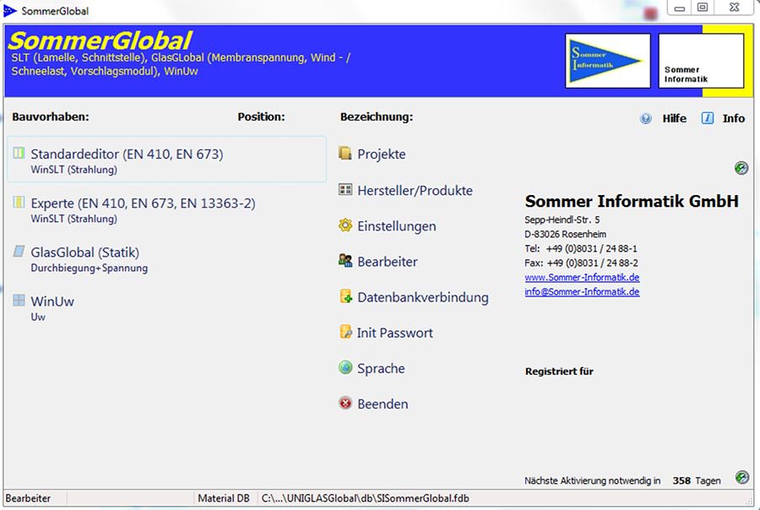Screen dimensions: 760x510
Task: Close the SommerGlobal window
Action: (735, 8)
